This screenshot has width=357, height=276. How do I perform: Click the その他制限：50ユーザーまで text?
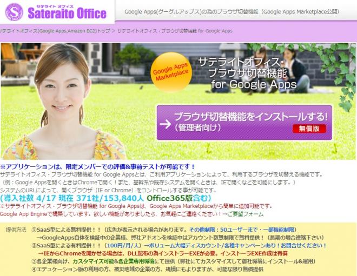coord(242,230)
